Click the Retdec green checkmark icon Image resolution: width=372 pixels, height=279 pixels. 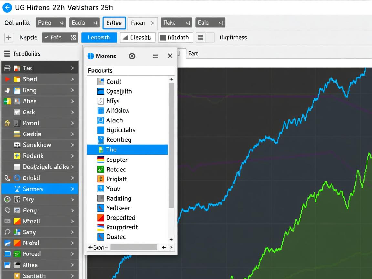click(x=100, y=169)
